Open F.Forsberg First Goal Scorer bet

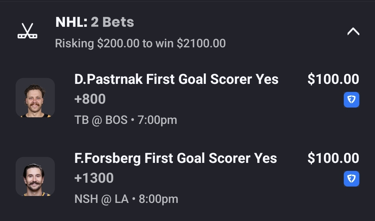point(175,158)
